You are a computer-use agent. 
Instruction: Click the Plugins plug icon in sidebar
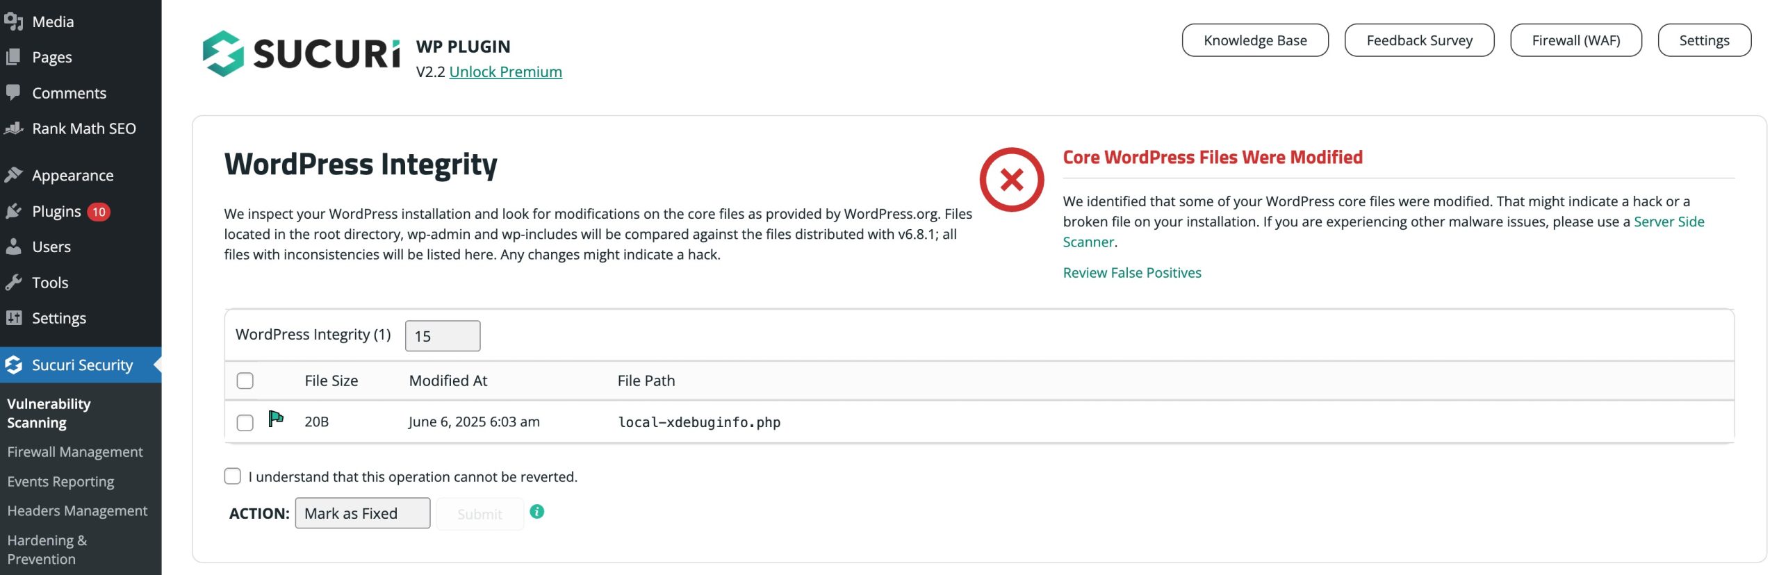13,211
